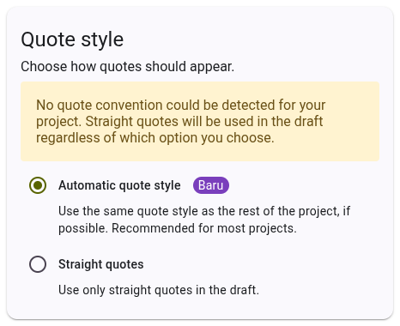Viewport: 400px width, 326px height.
Task: Click "Choose how quotes should appear." subtitle
Action: (x=127, y=67)
